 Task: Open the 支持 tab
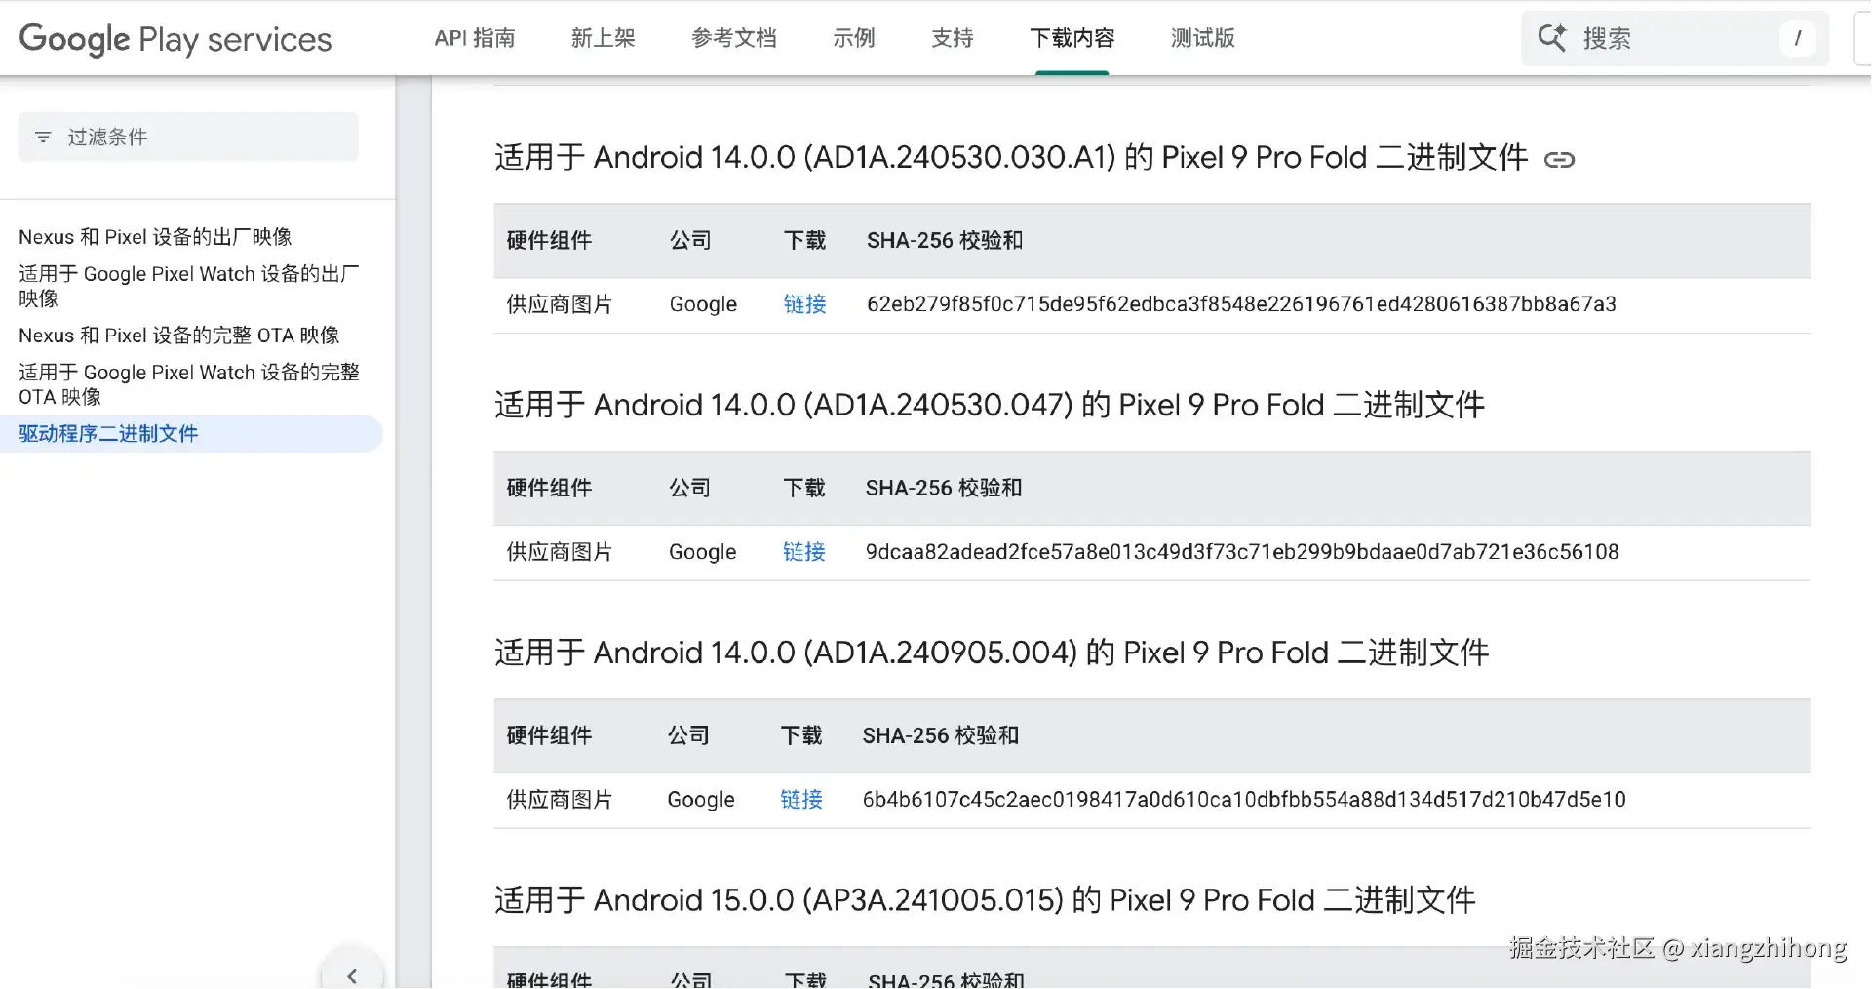(953, 38)
